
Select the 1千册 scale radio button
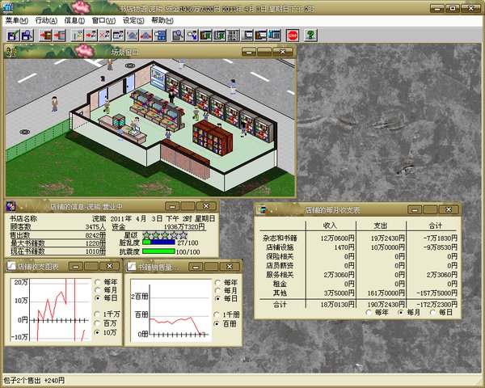pyautogui.click(x=217, y=314)
